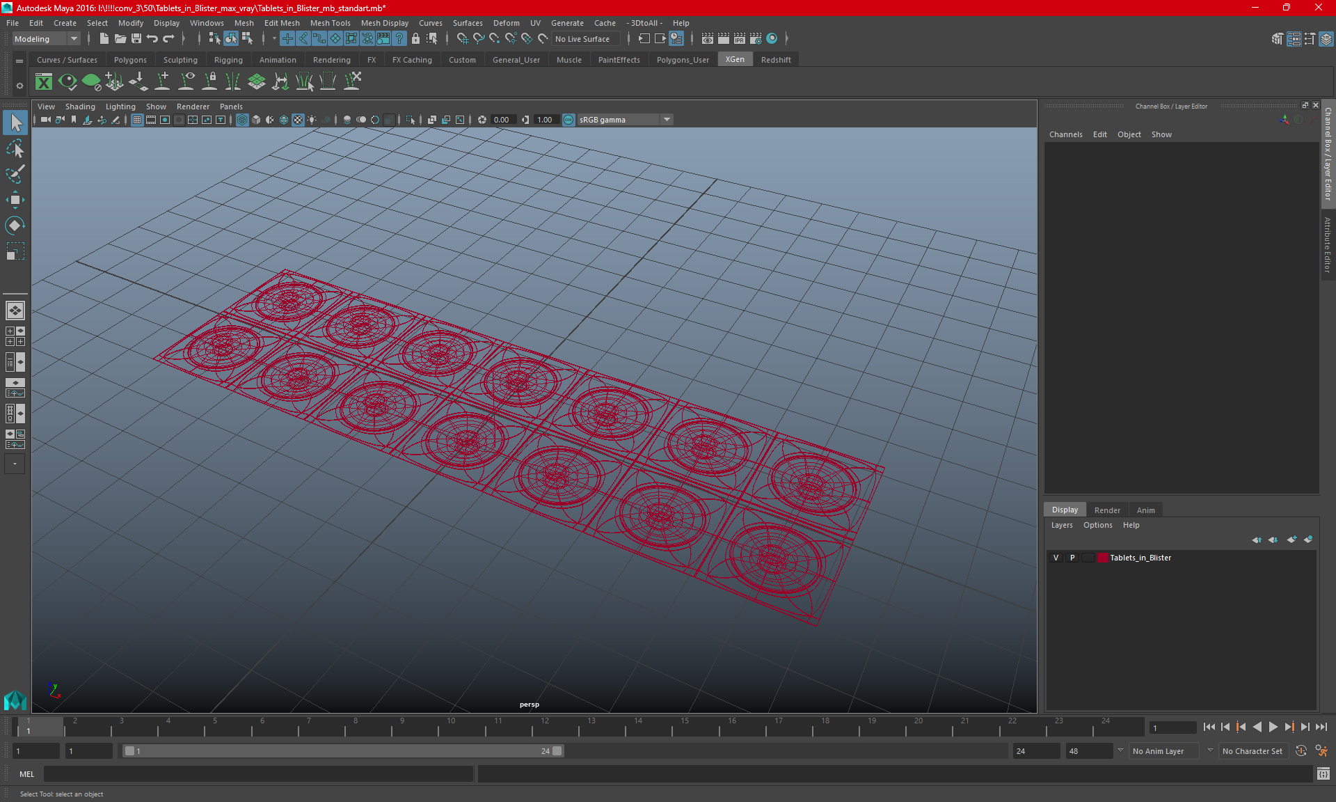1336x802 pixels.
Task: Open the Mesh Tools menu
Action: 330,23
